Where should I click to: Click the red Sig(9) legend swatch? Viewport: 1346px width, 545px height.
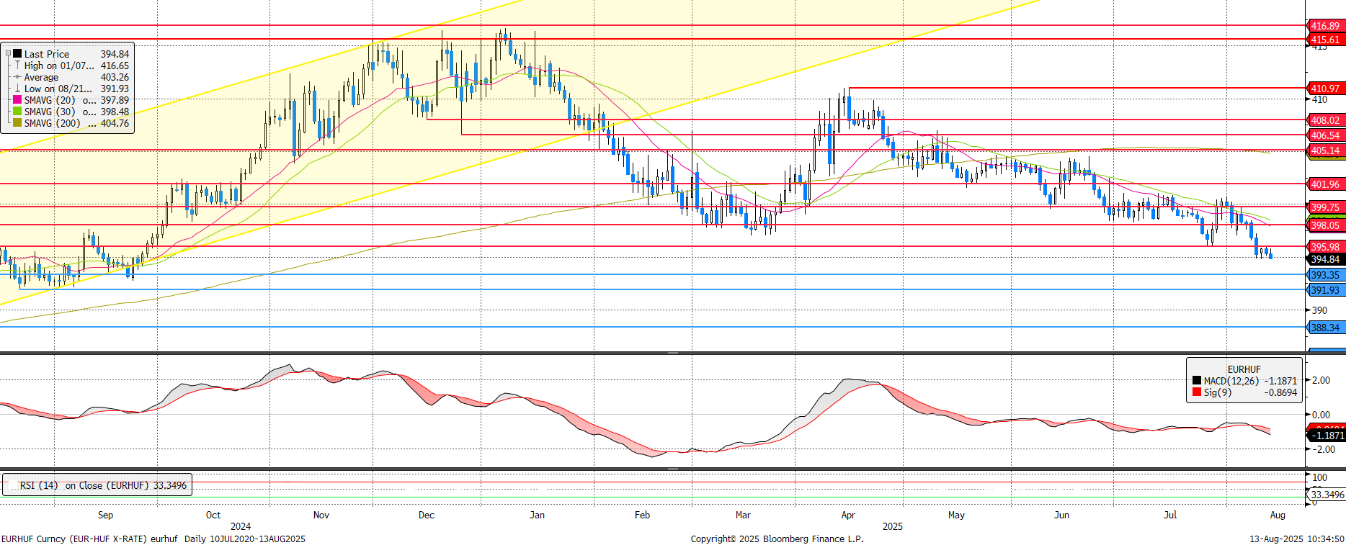click(1197, 392)
